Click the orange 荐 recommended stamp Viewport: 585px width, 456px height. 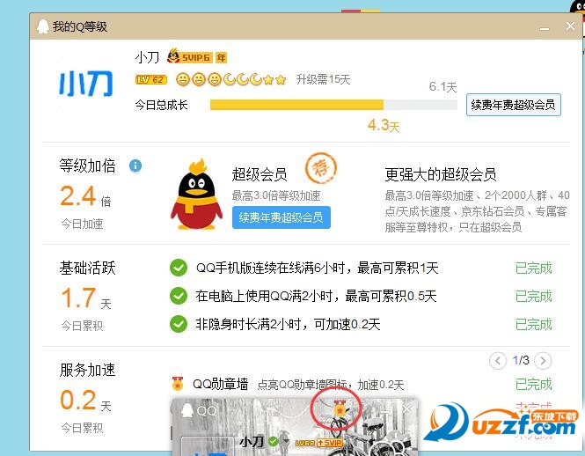tap(321, 168)
